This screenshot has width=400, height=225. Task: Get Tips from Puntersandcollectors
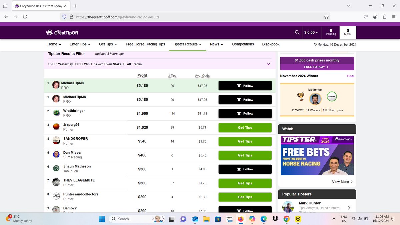[245, 197]
